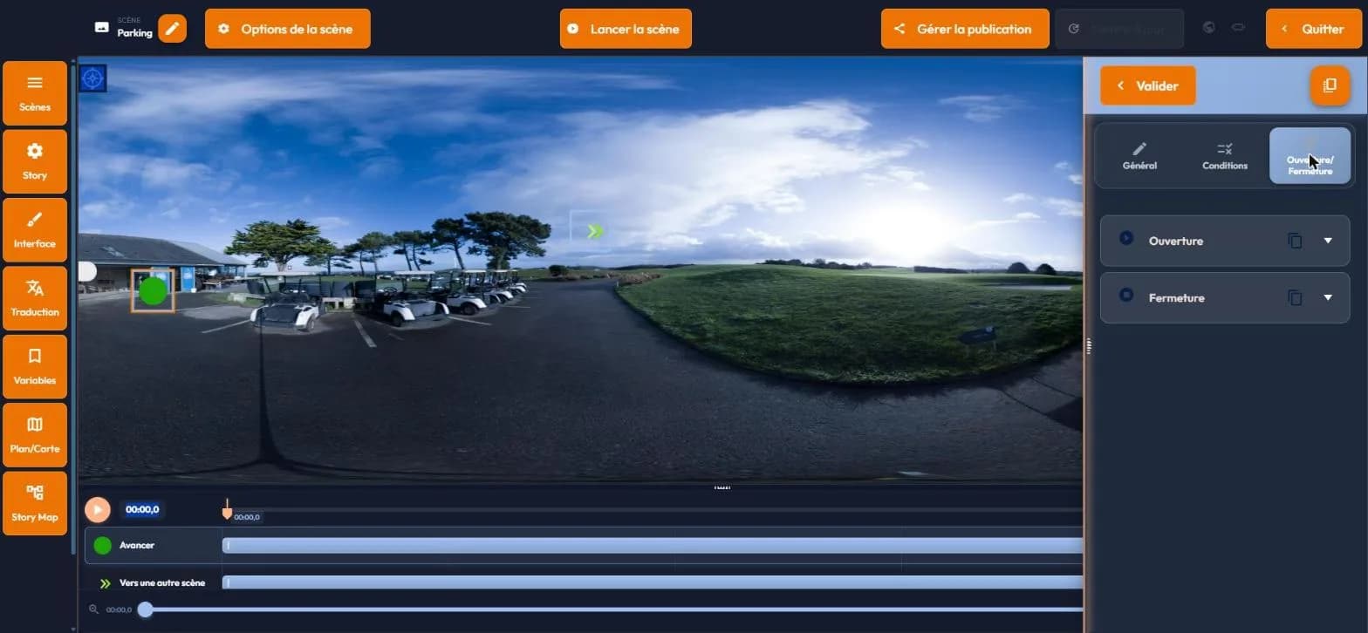
Task: Click Lancer la scène button
Action: pyautogui.click(x=626, y=29)
